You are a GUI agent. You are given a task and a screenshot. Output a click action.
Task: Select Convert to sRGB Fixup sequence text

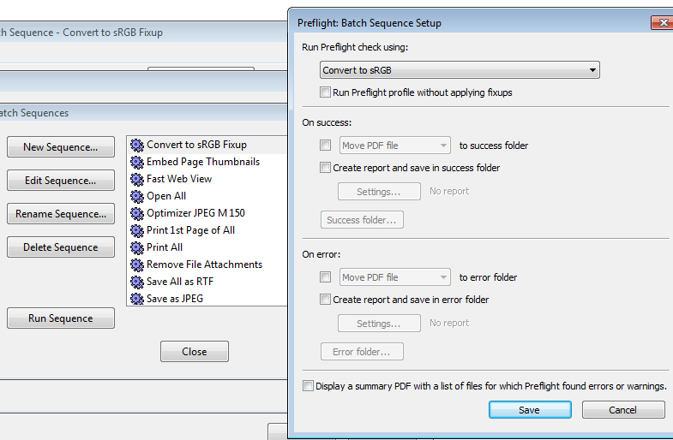(x=196, y=145)
